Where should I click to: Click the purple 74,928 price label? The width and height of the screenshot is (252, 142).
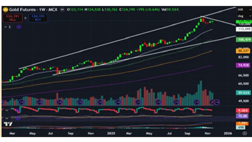243,65
